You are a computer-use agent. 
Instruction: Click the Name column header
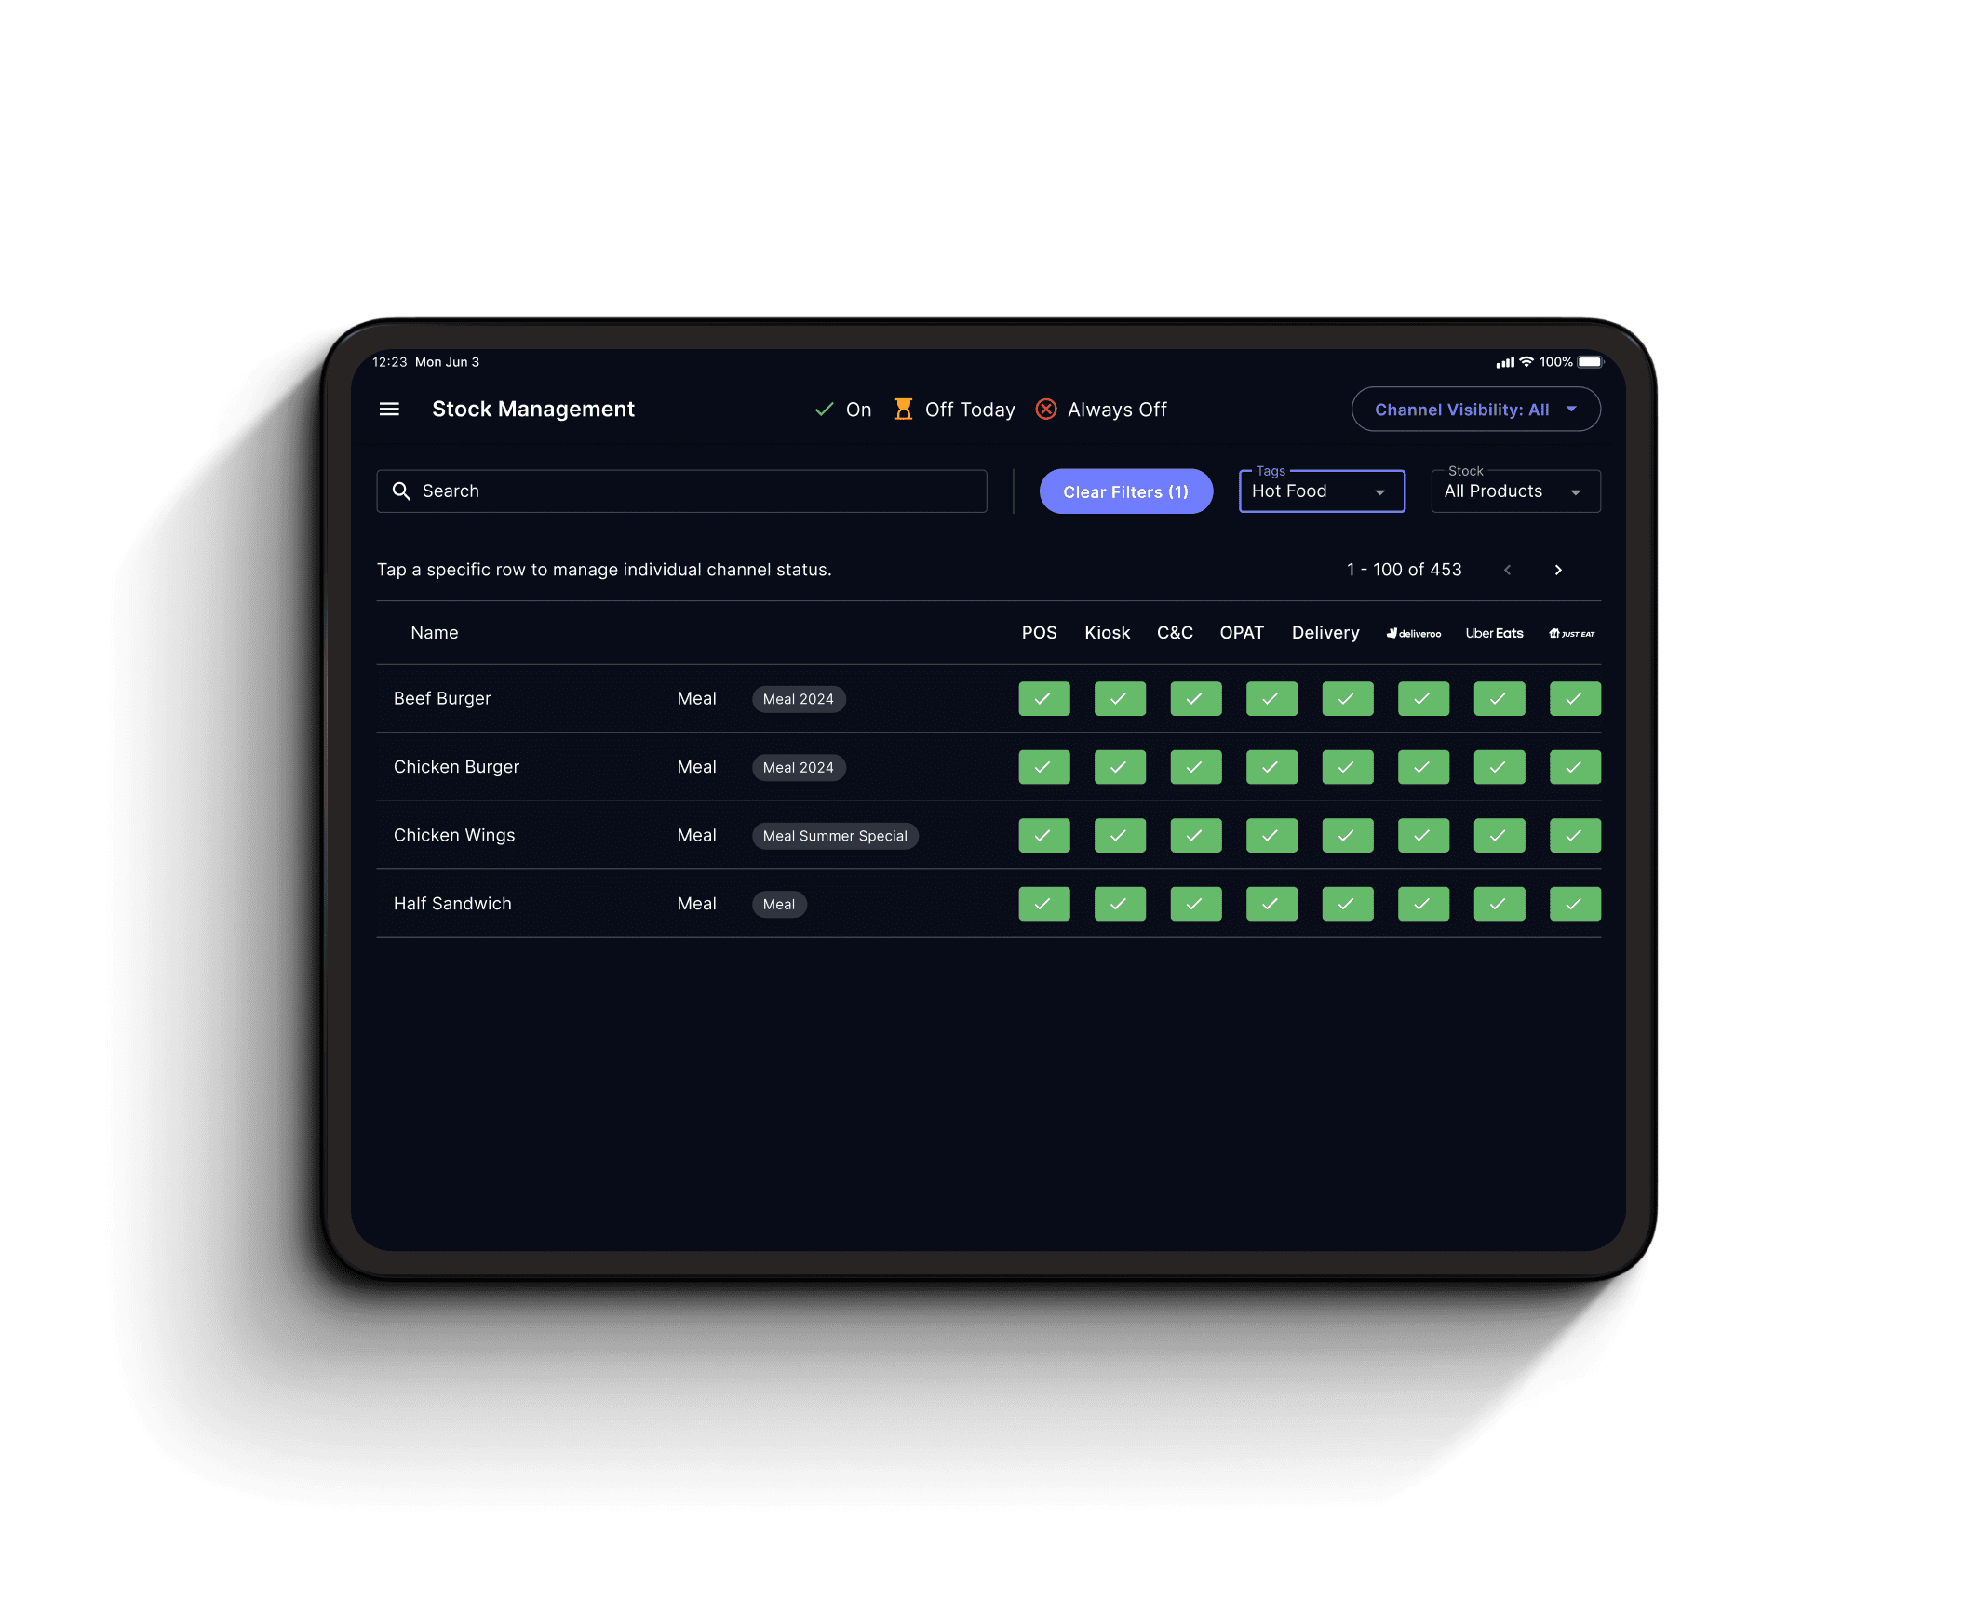point(434,633)
